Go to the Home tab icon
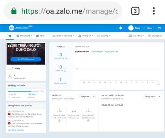Image resolution: width=165 pixels, height=138 pixels. (10, 36)
